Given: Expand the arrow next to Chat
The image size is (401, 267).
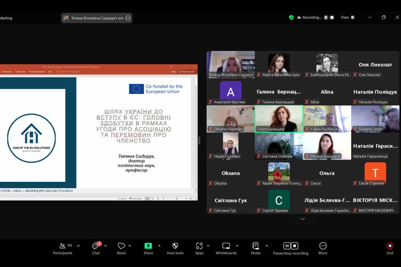Looking at the screenshot, I should coord(106,246).
